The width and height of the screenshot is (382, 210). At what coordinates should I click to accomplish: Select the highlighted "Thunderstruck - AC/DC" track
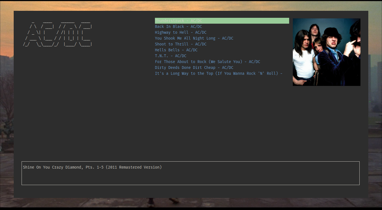[x=178, y=20]
